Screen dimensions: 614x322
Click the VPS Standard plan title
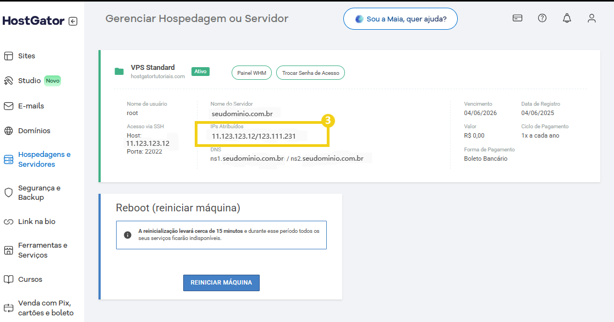(153, 67)
